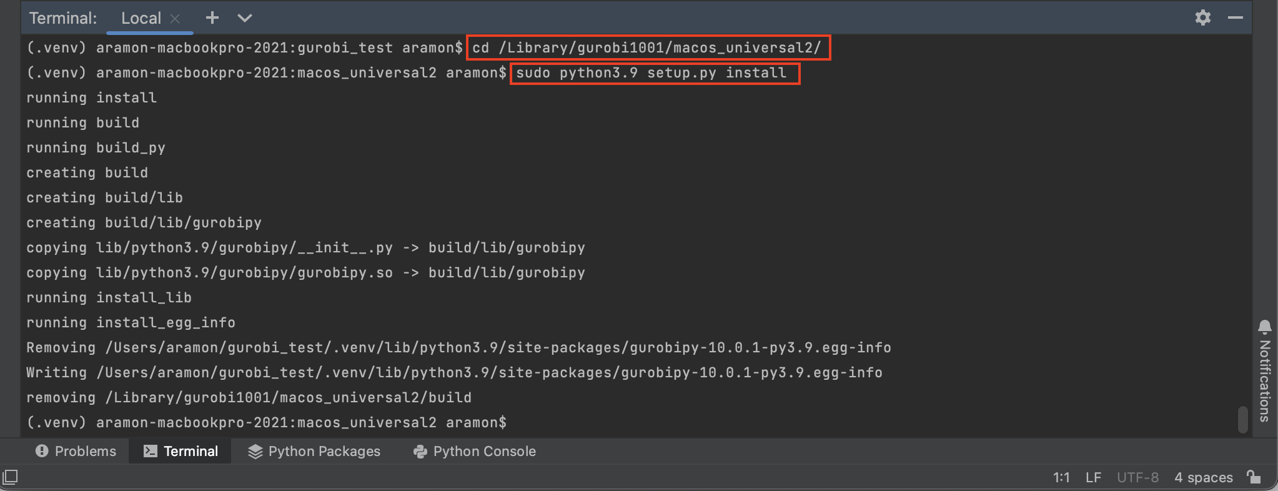Expand the terminal sessions chevron dropdown

coord(245,18)
